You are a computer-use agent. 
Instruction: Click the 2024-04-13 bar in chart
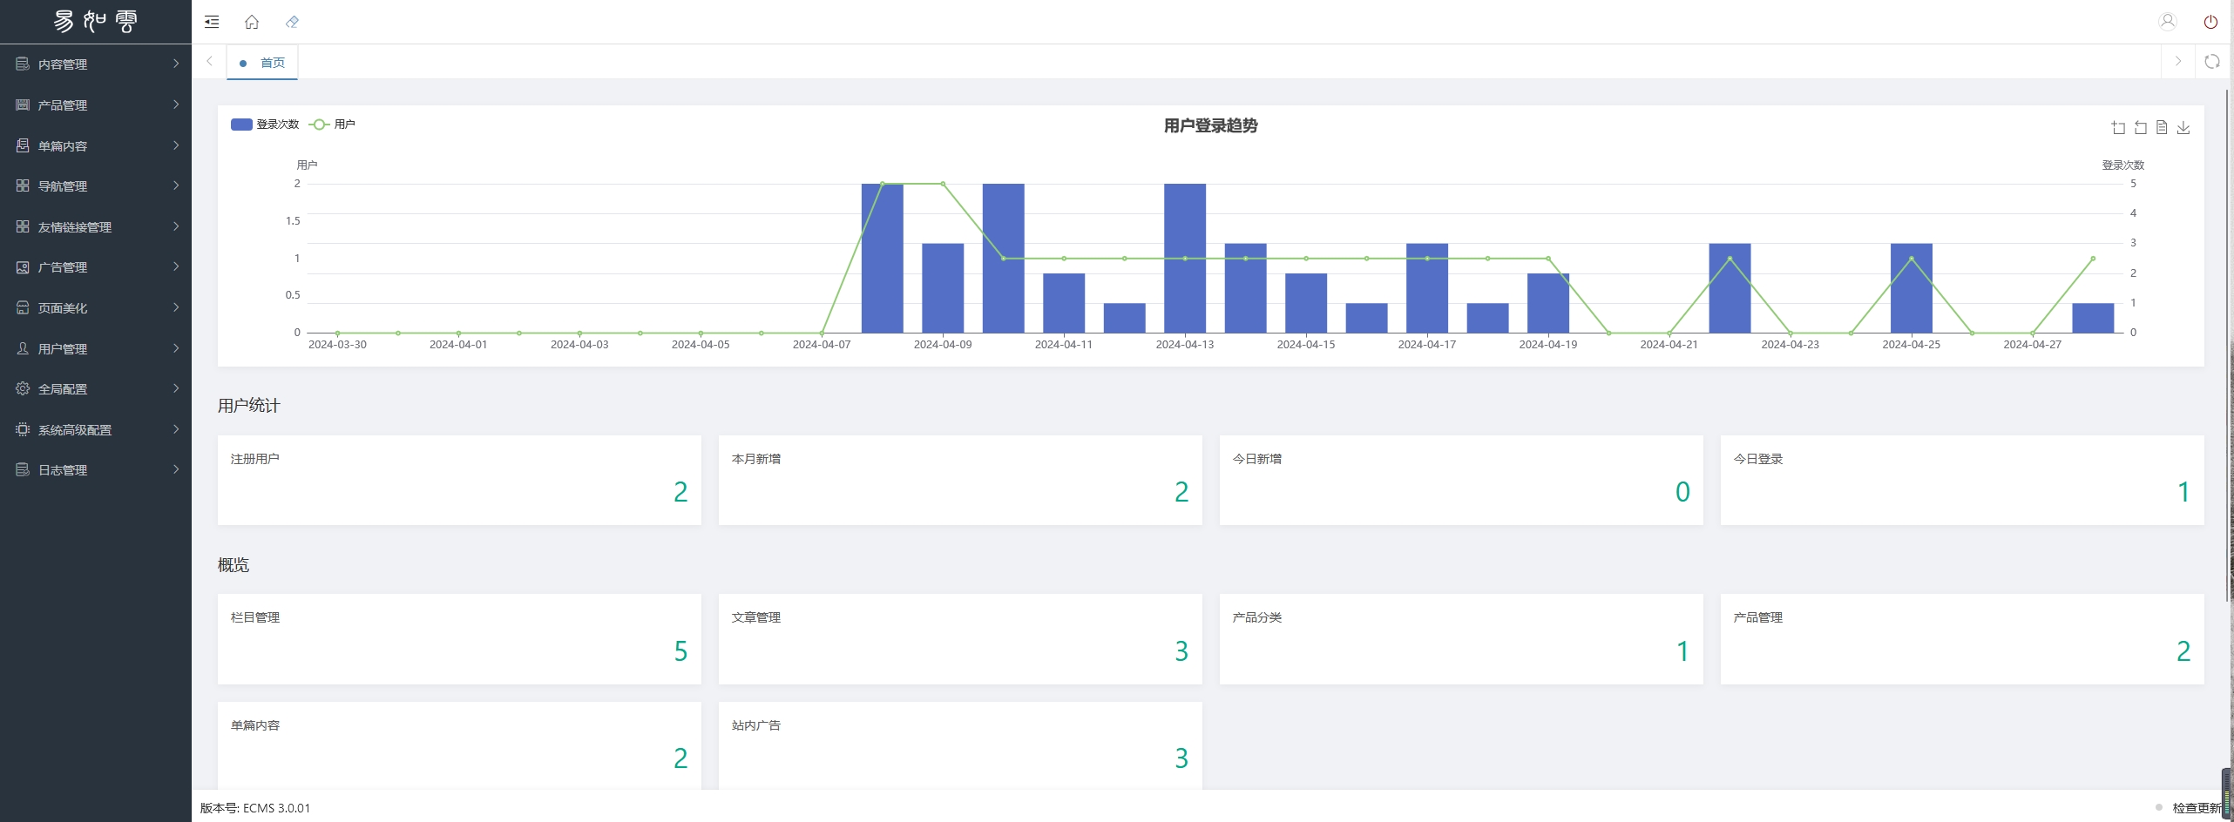click(x=1185, y=258)
